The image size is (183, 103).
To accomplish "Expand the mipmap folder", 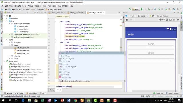I will pos(9,56).
